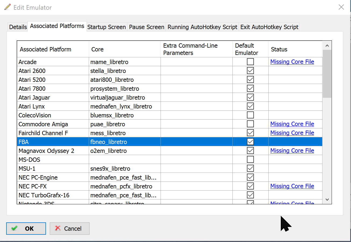Select the NEC TurboGrafx-16 platform cell
The image size is (351, 242).
click(x=53, y=195)
